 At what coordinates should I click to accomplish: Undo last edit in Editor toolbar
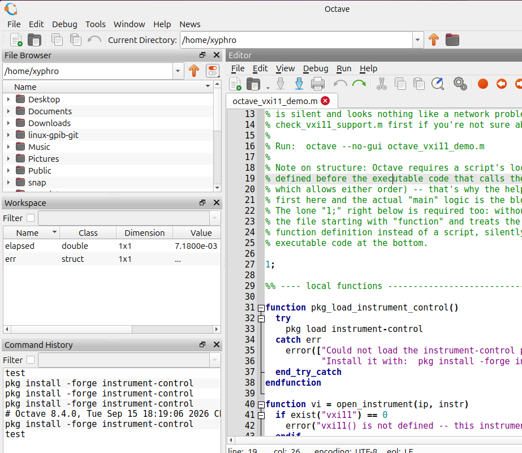(x=340, y=84)
